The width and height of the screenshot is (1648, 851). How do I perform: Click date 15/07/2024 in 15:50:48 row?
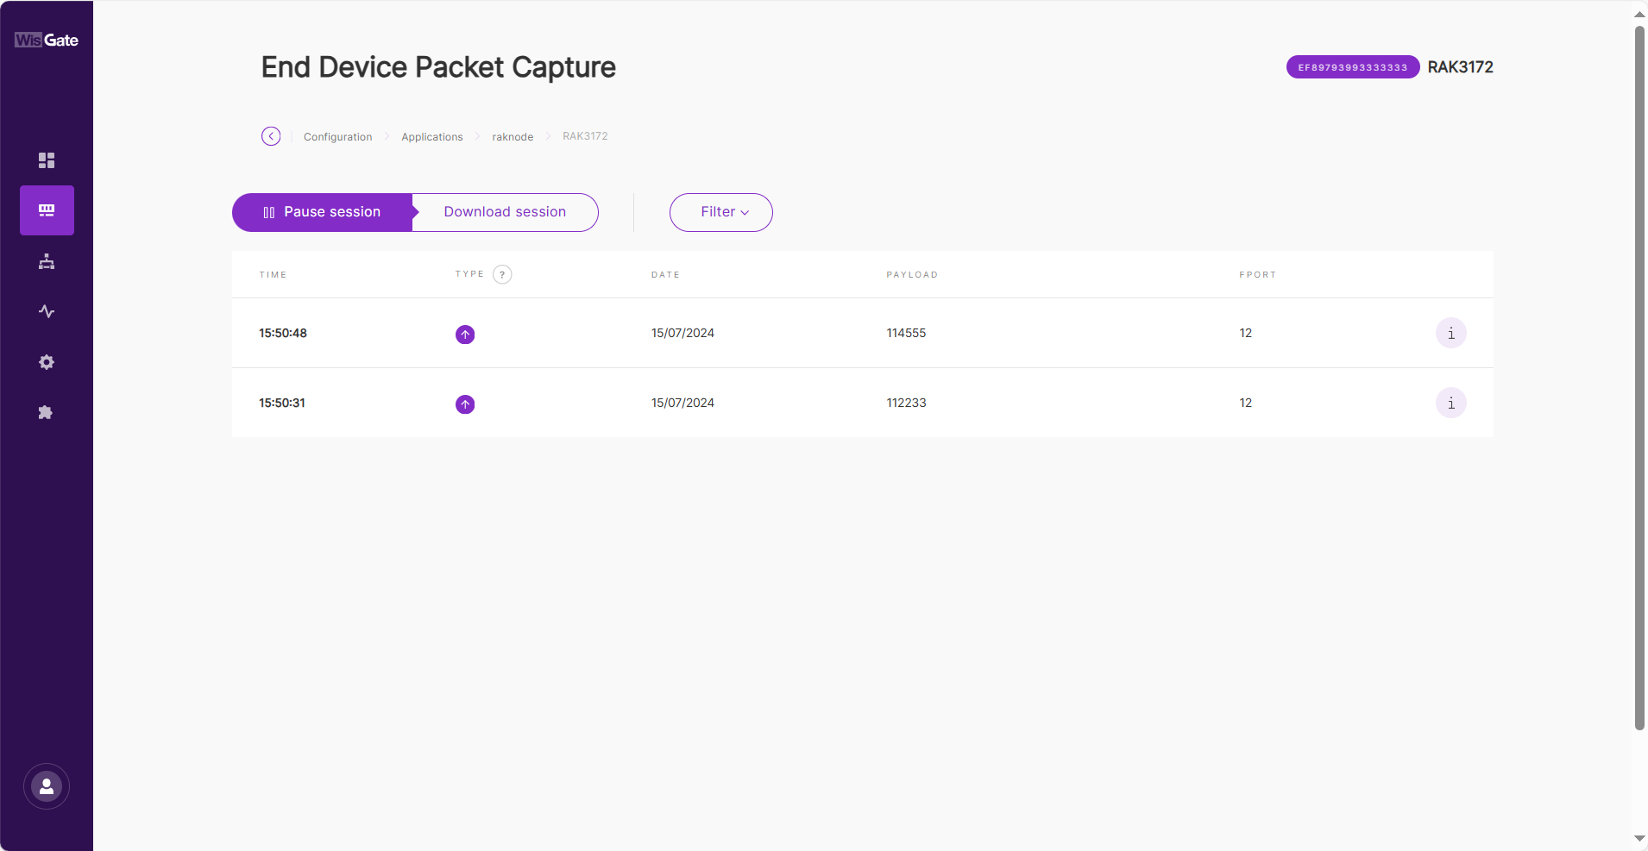(x=682, y=333)
